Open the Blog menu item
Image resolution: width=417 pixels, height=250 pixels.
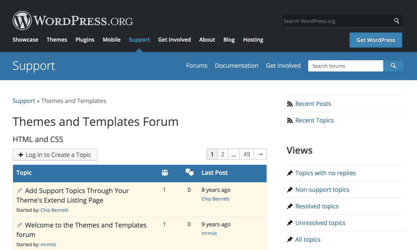click(229, 40)
